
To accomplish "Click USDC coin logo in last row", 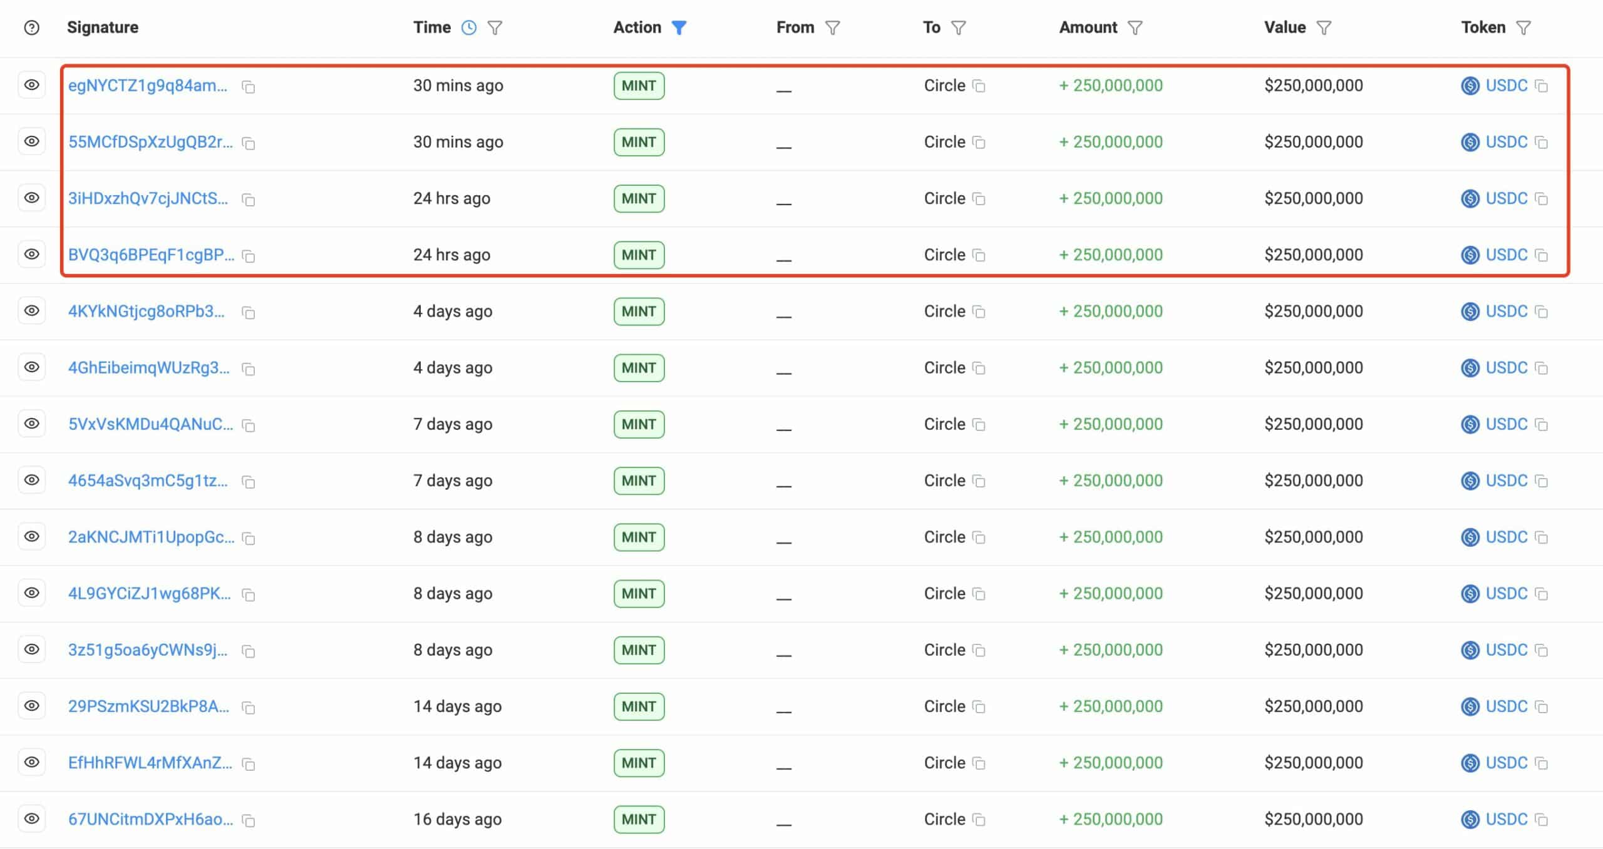I will 1470,819.
